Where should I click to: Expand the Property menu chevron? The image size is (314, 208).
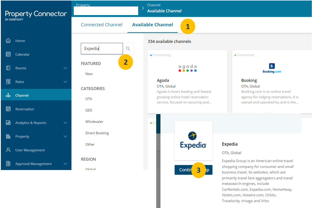pyautogui.click(x=65, y=136)
